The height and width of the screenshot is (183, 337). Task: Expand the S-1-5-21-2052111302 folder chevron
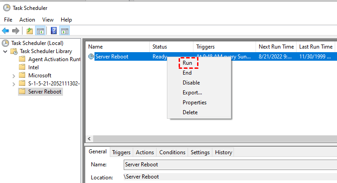coord(14,84)
